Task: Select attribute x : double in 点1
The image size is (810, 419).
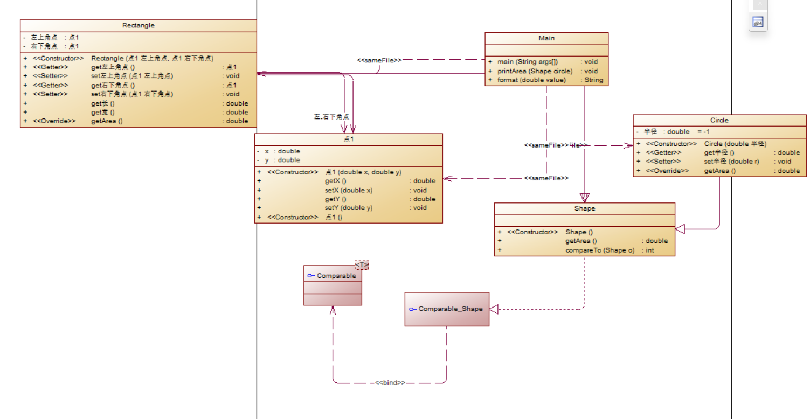Action: [x=279, y=151]
